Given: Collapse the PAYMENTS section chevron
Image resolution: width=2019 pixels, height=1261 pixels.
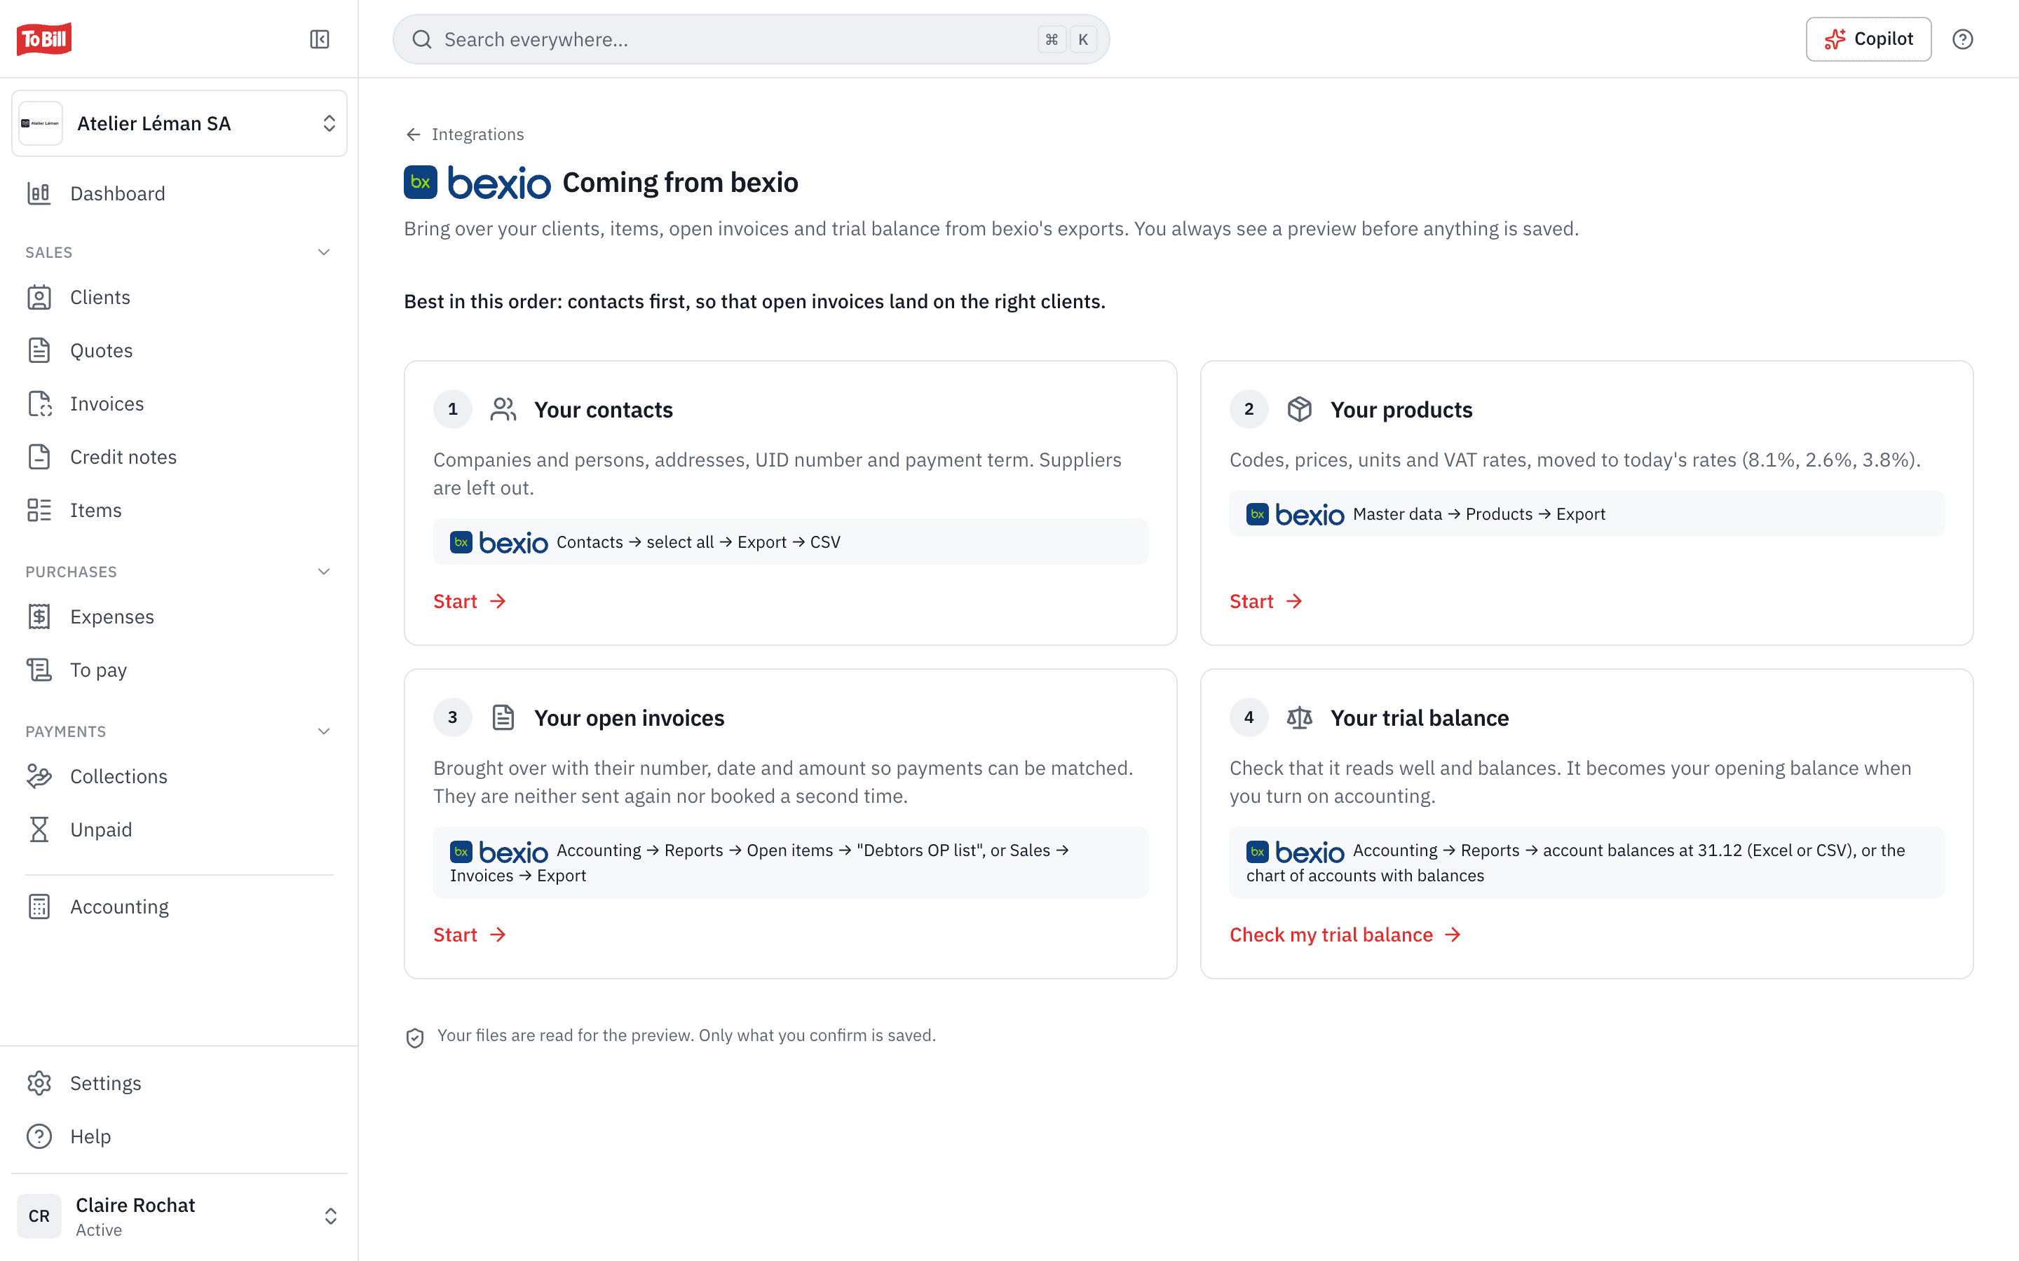Looking at the screenshot, I should click(x=324, y=731).
